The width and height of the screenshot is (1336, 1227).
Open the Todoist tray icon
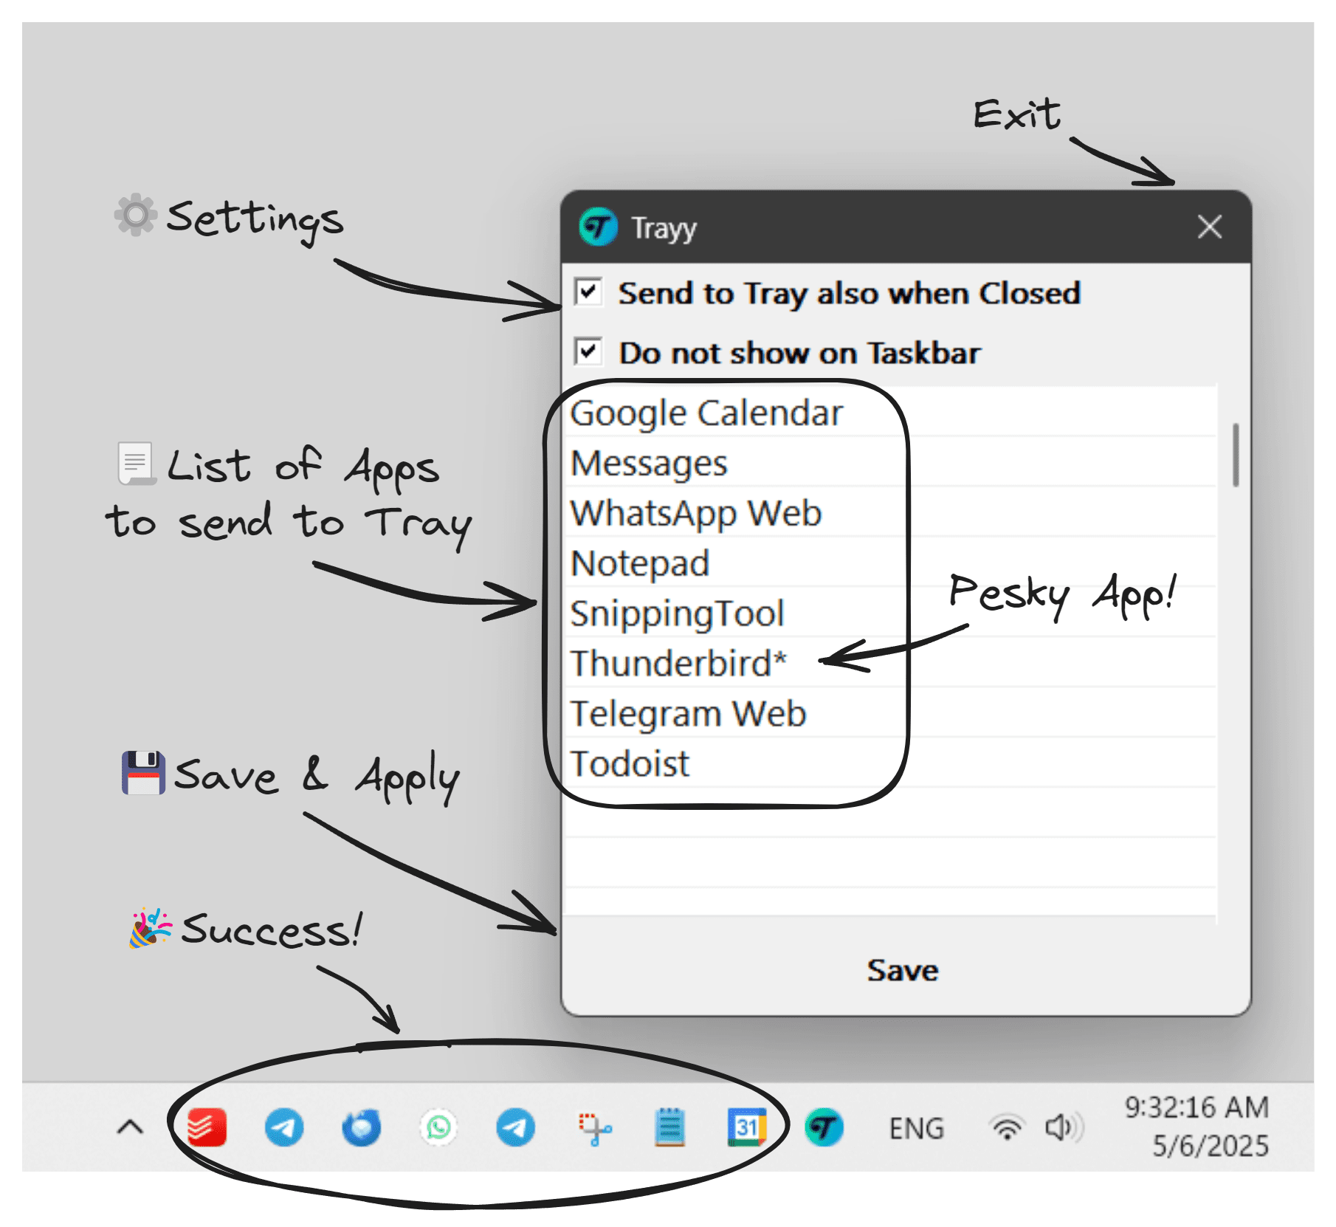click(207, 1127)
